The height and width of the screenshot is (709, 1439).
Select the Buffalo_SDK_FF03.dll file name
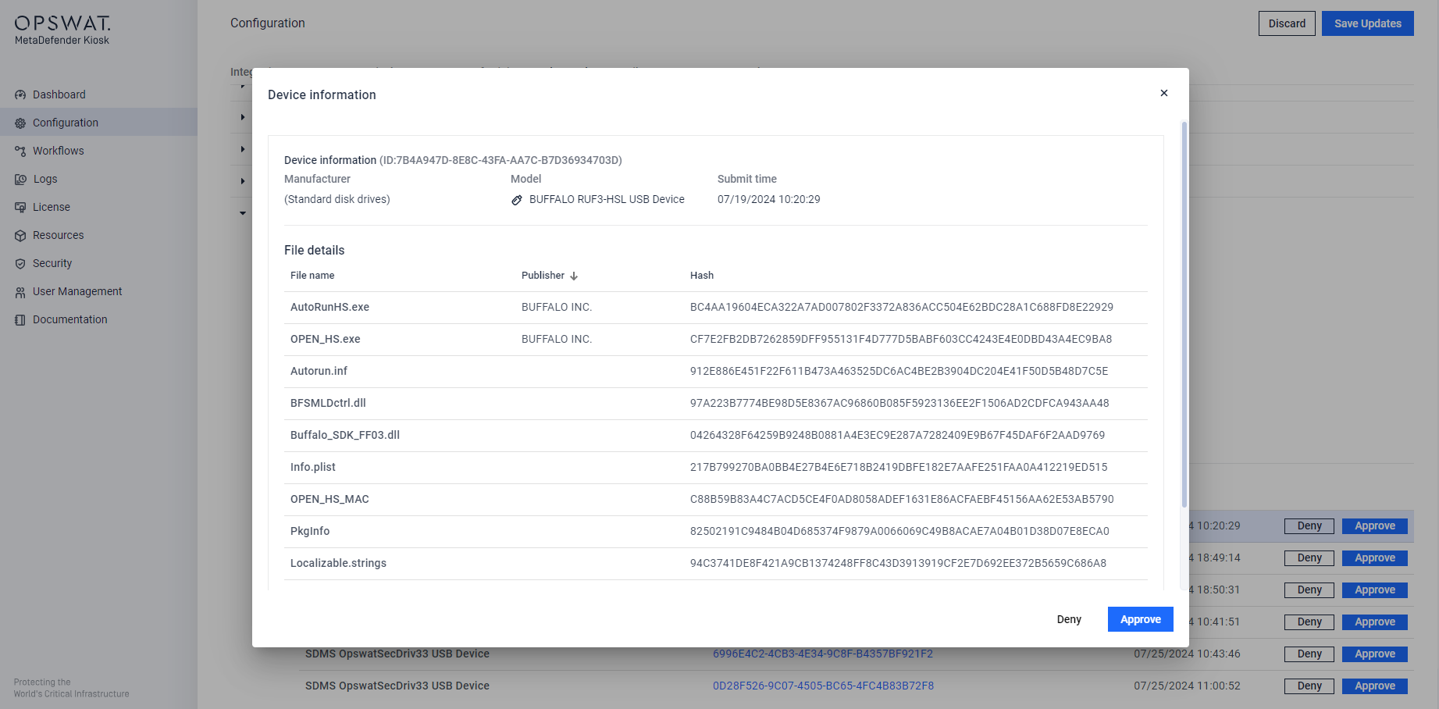[x=345, y=435]
